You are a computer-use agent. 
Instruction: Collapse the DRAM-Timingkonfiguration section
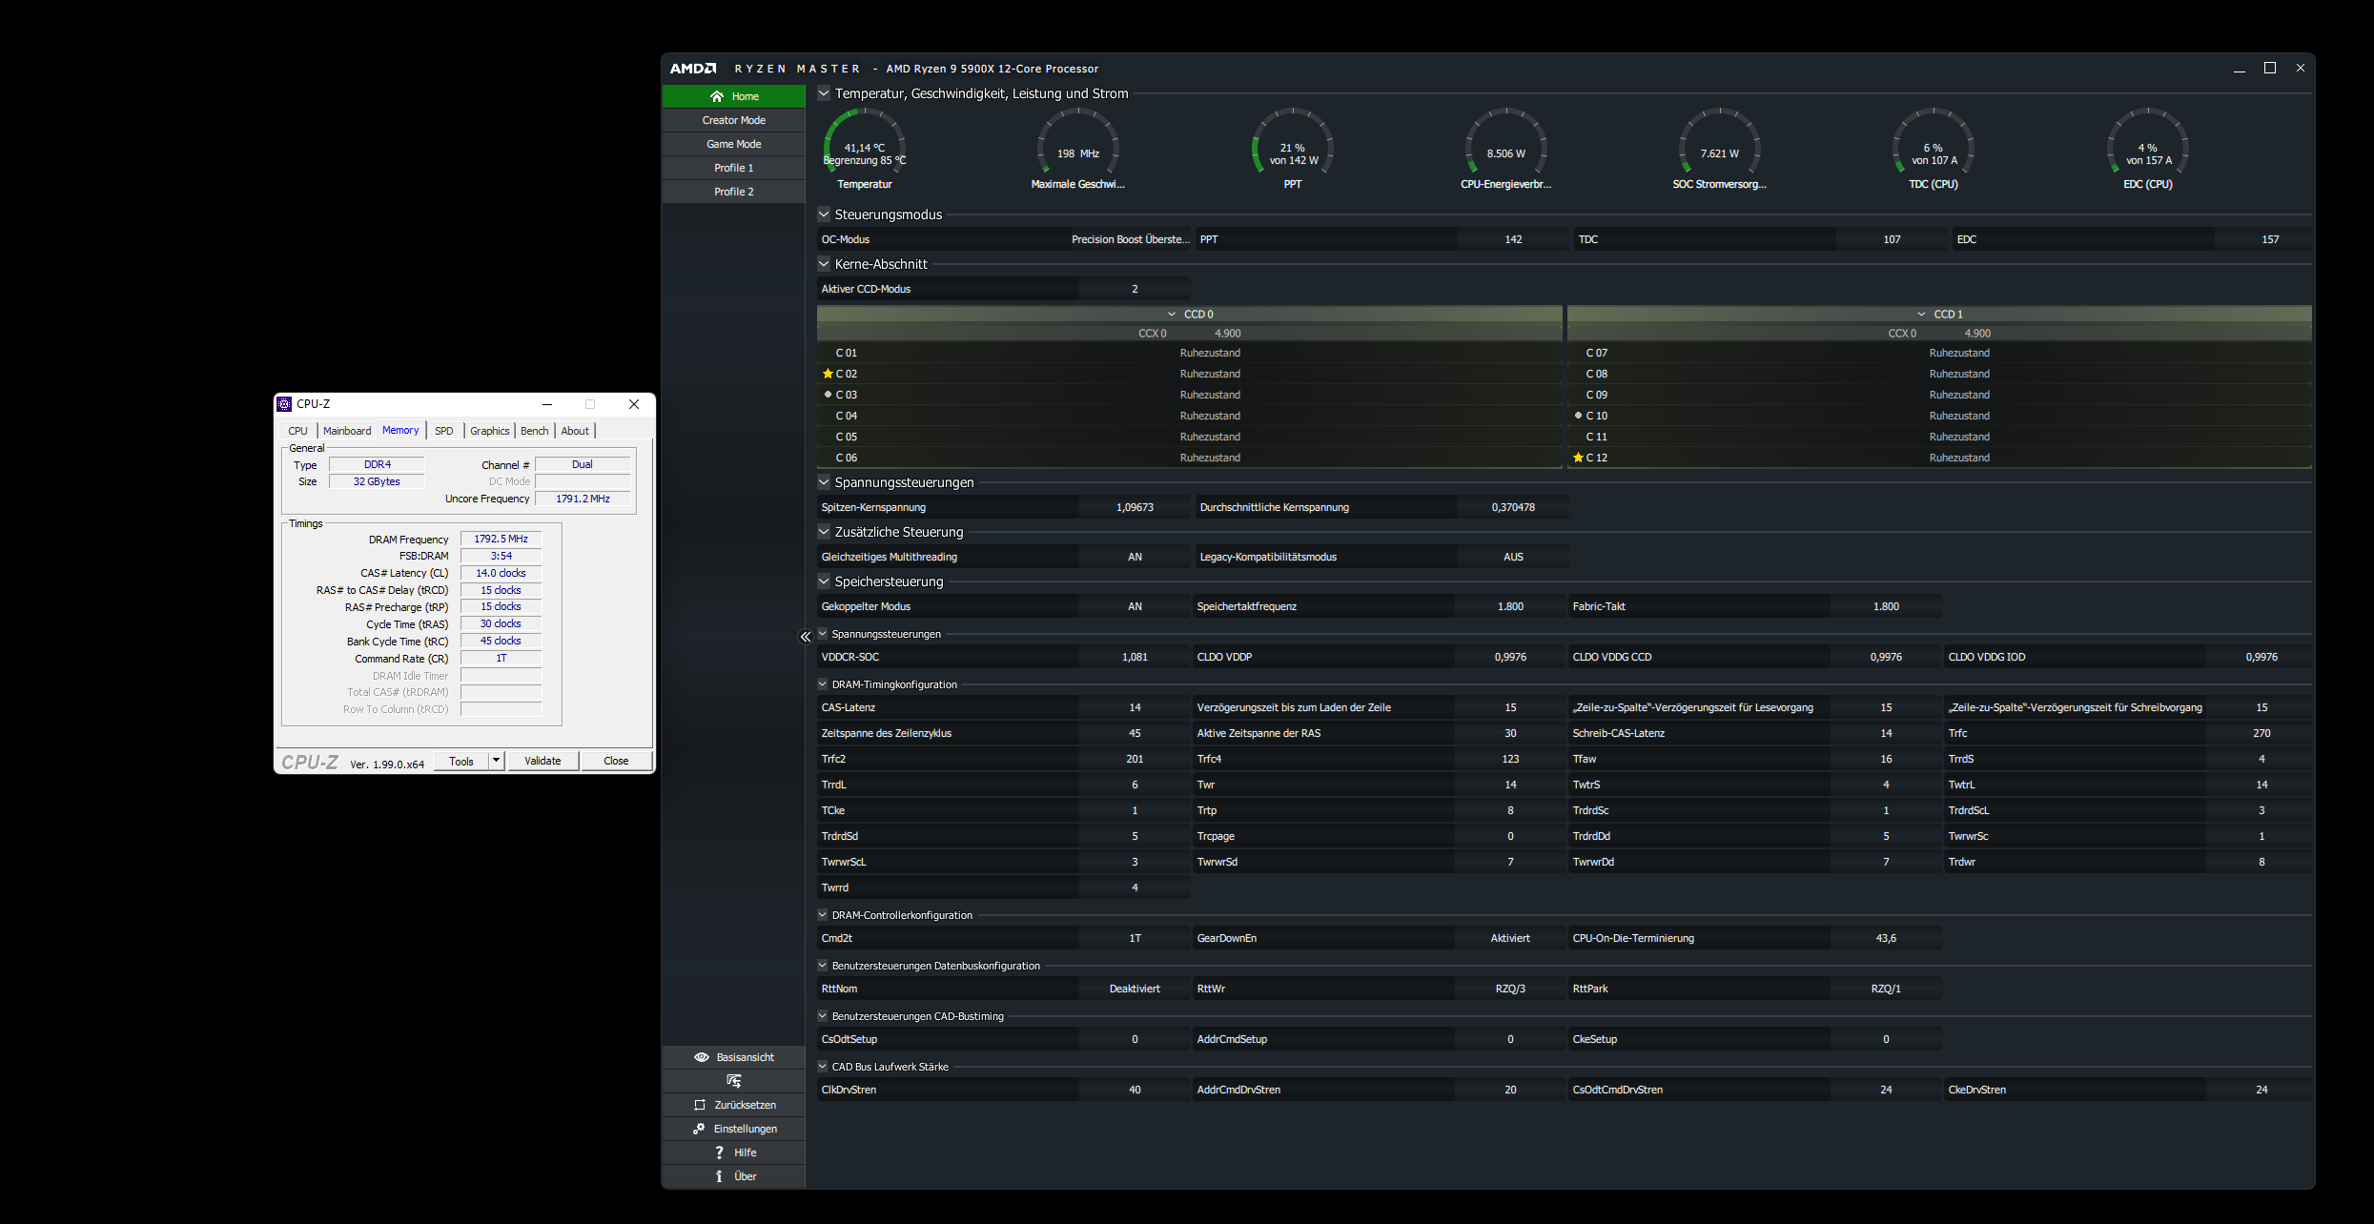click(822, 684)
